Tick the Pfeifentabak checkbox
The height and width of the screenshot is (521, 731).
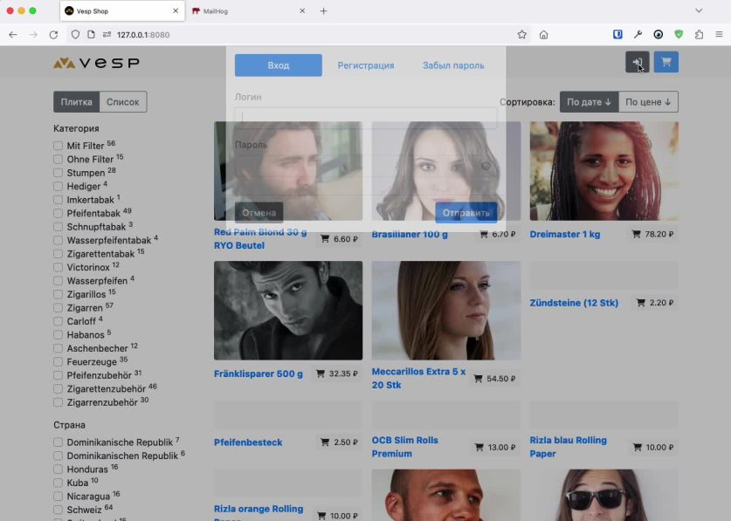tap(58, 214)
